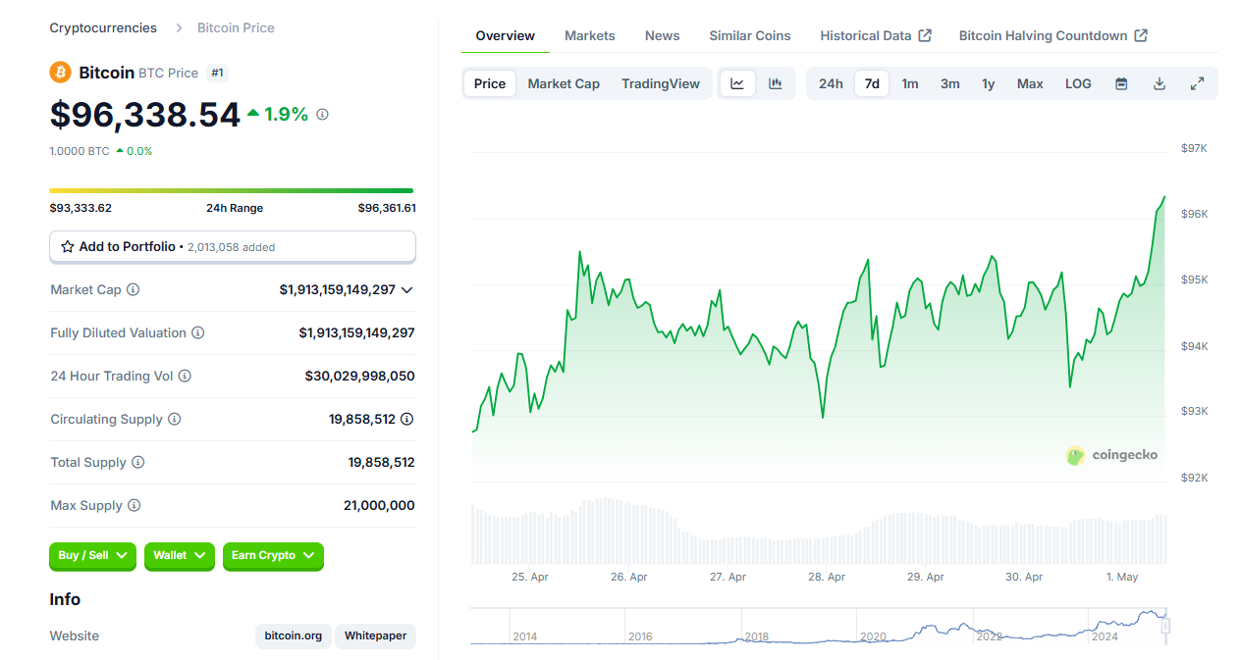
Task: Set chart range to 1y
Action: tap(989, 83)
